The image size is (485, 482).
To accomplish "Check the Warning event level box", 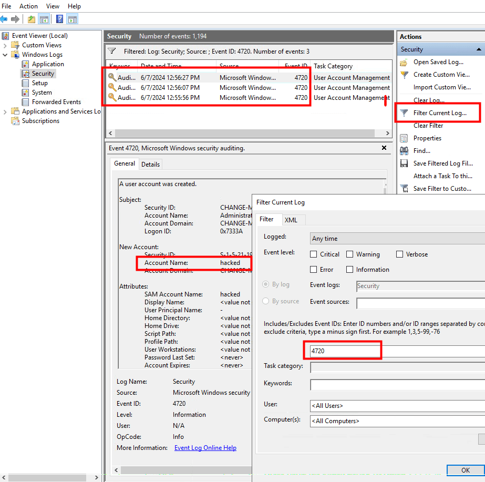I will (350, 254).
